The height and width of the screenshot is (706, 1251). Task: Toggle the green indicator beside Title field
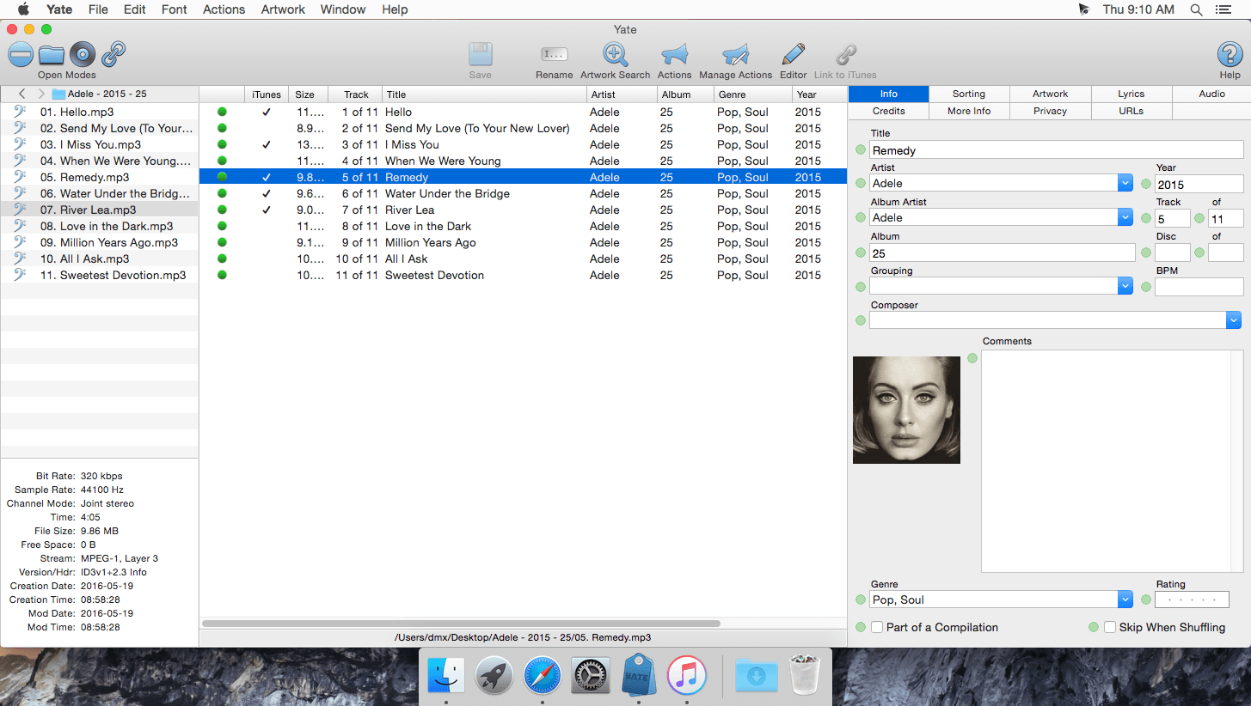[x=861, y=150]
